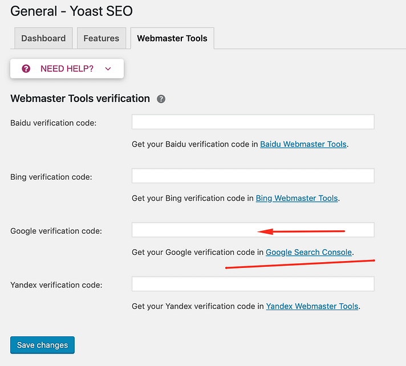The height and width of the screenshot is (366, 406).
Task: Click the NEED HELP? text label
Action: [67, 68]
